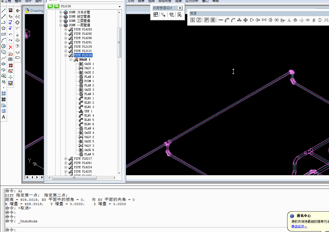This screenshot has width=329, height=232.
Task: Select the Polygon draw tool
Action: point(4,28)
